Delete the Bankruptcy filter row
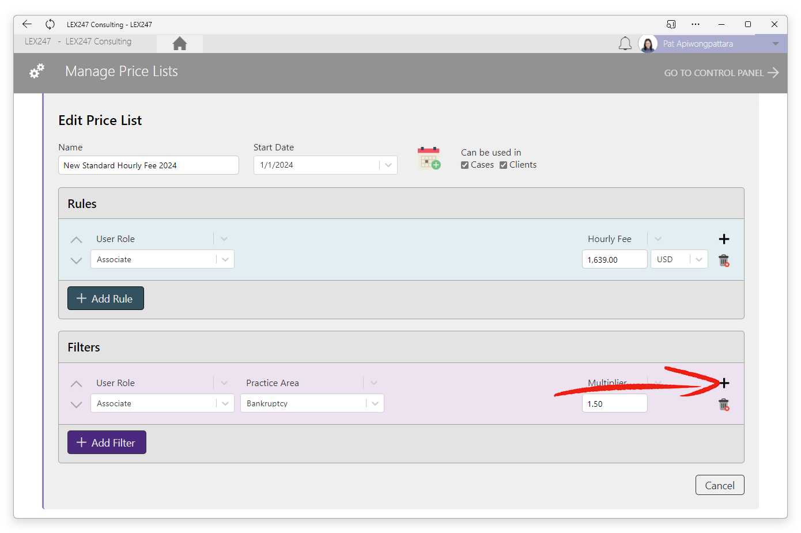 click(x=724, y=405)
